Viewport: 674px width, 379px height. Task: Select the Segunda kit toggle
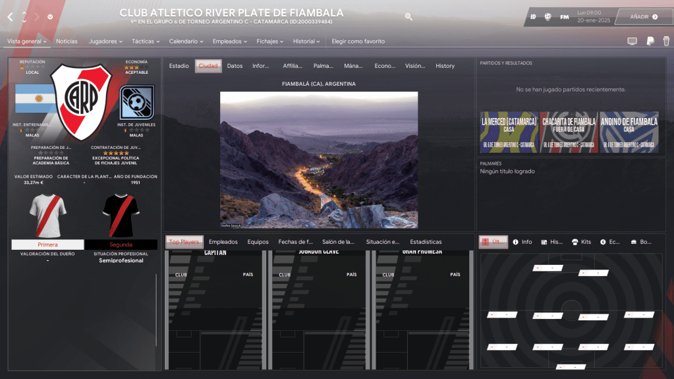click(121, 245)
